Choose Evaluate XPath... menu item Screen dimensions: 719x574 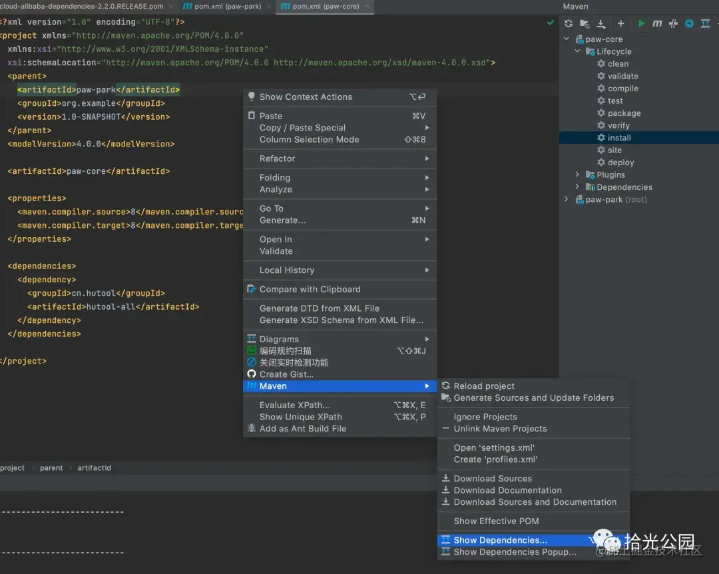(x=340, y=405)
